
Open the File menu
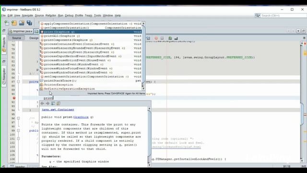3,15
